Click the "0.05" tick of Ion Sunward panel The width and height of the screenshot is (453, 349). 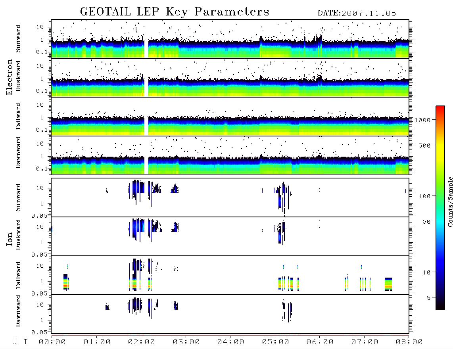tap(39, 216)
